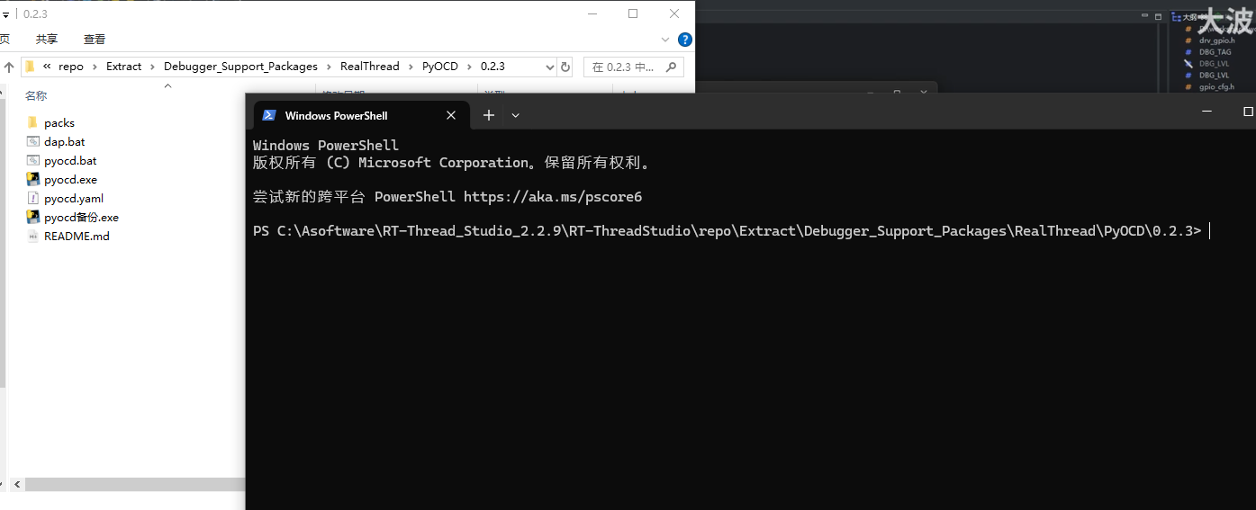The width and height of the screenshot is (1256, 510).
Task: Maximize the PowerShell terminal window
Action: (1248, 112)
